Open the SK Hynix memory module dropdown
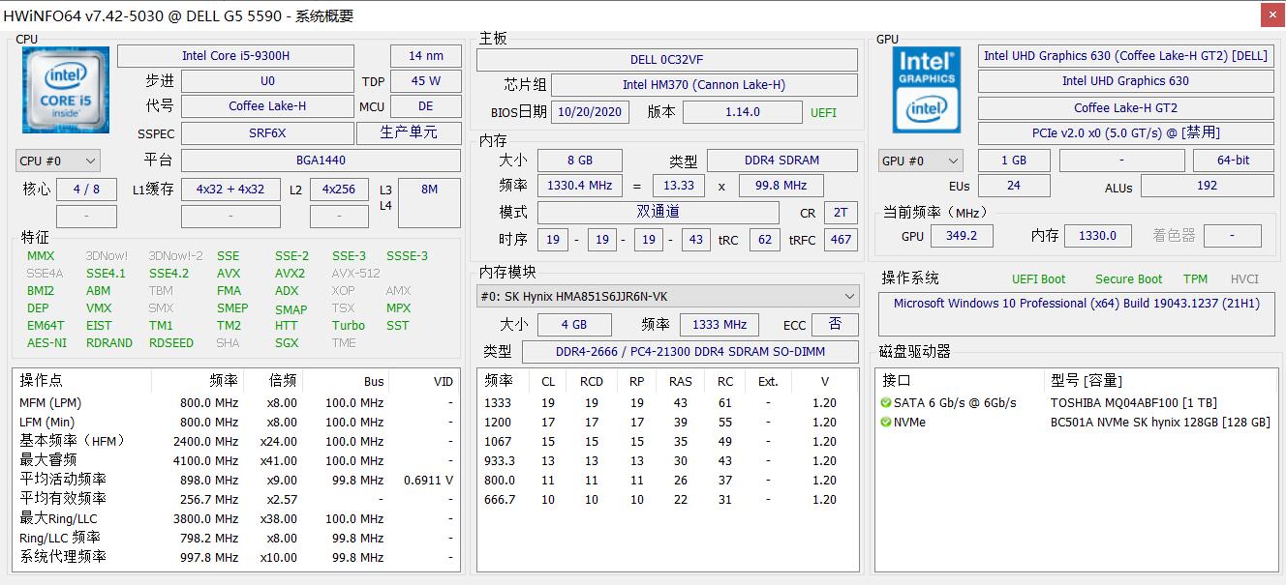The image size is (1286, 585). [x=666, y=296]
